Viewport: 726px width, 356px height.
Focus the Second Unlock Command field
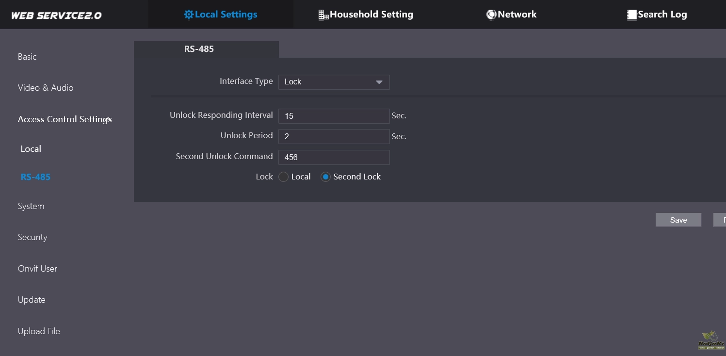[x=334, y=157]
